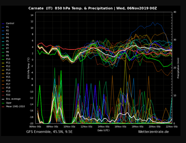Select the P11 legend label
Viewport: 186px width, 143px height.
click(8, 63)
